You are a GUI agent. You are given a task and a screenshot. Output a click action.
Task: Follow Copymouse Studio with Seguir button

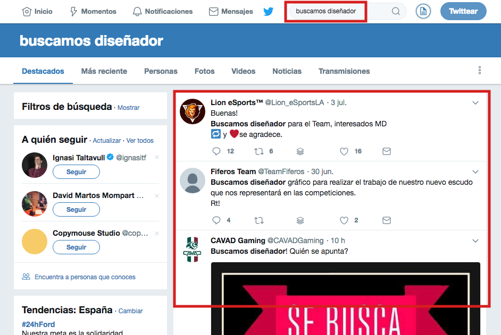coord(76,247)
